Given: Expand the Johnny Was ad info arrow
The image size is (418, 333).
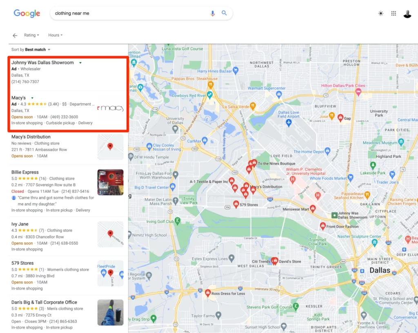Looking at the screenshot, I should click(80, 63).
